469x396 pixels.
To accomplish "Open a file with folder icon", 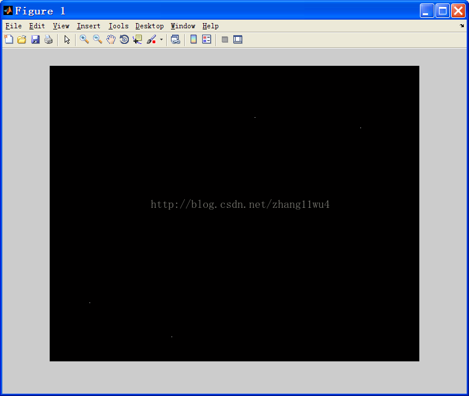I will [22, 39].
